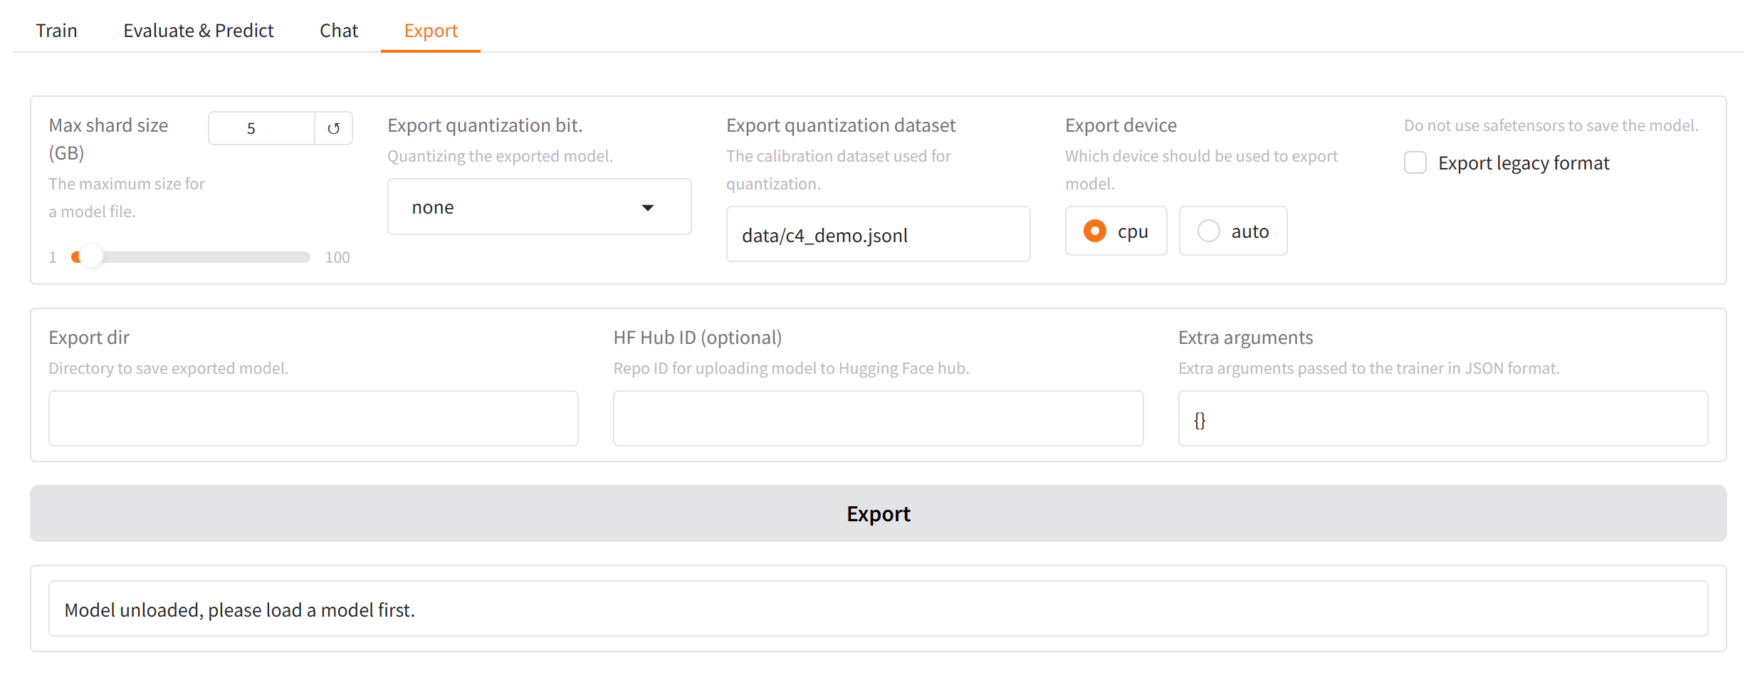
Task: Click into the Export dir text field
Action: pyautogui.click(x=313, y=419)
